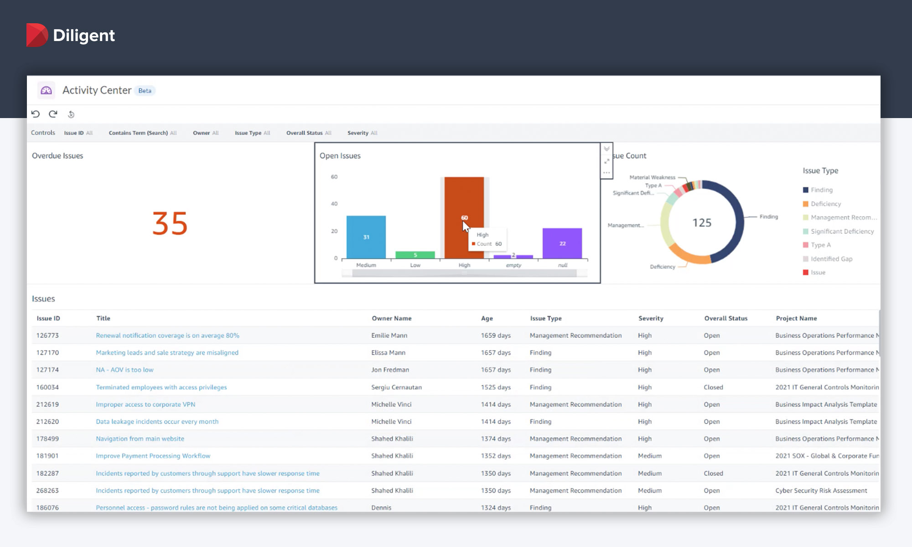Click the undo arrow icon
Image resolution: width=912 pixels, height=547 pixels.
[x=35, y=114]
